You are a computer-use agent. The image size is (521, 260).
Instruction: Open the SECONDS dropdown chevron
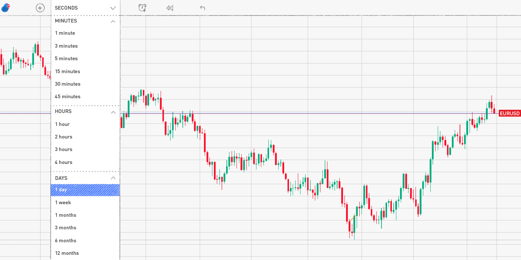coord(113,7)
